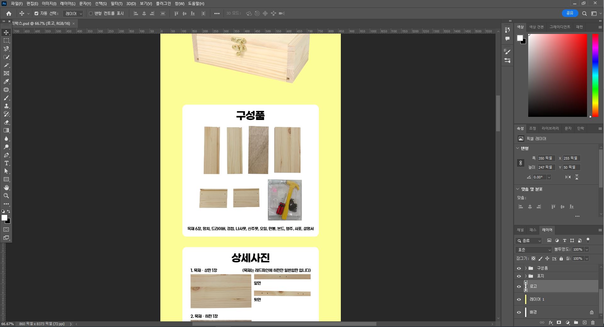The image size is (604, 327).
Task: Choose the Hand tool
Action: click(x=6, y=188)
